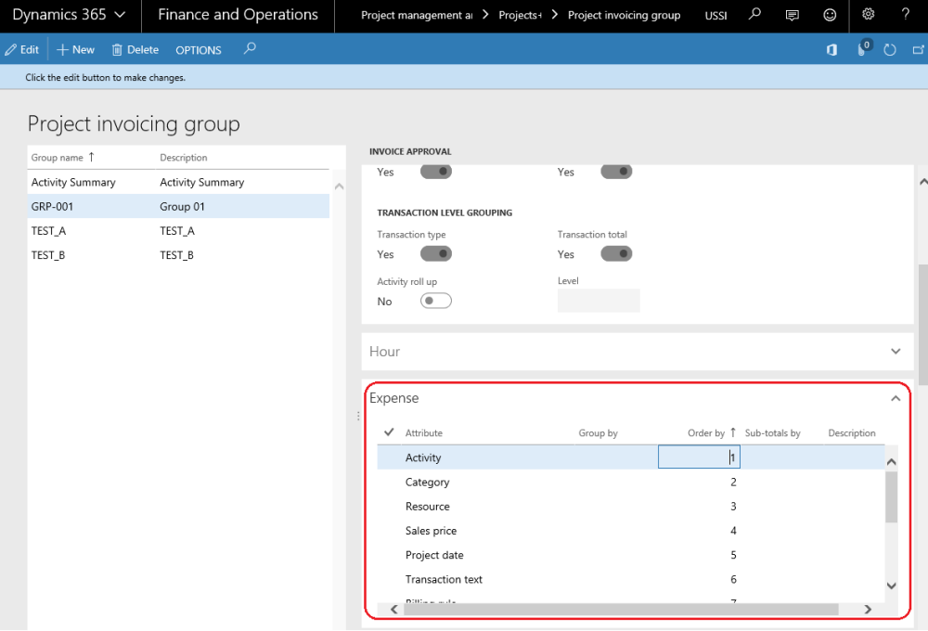Image resolution: width=928 pixels, height=631 pixels.
Task: Open the Help question mark
Action: tap(907, 15)
